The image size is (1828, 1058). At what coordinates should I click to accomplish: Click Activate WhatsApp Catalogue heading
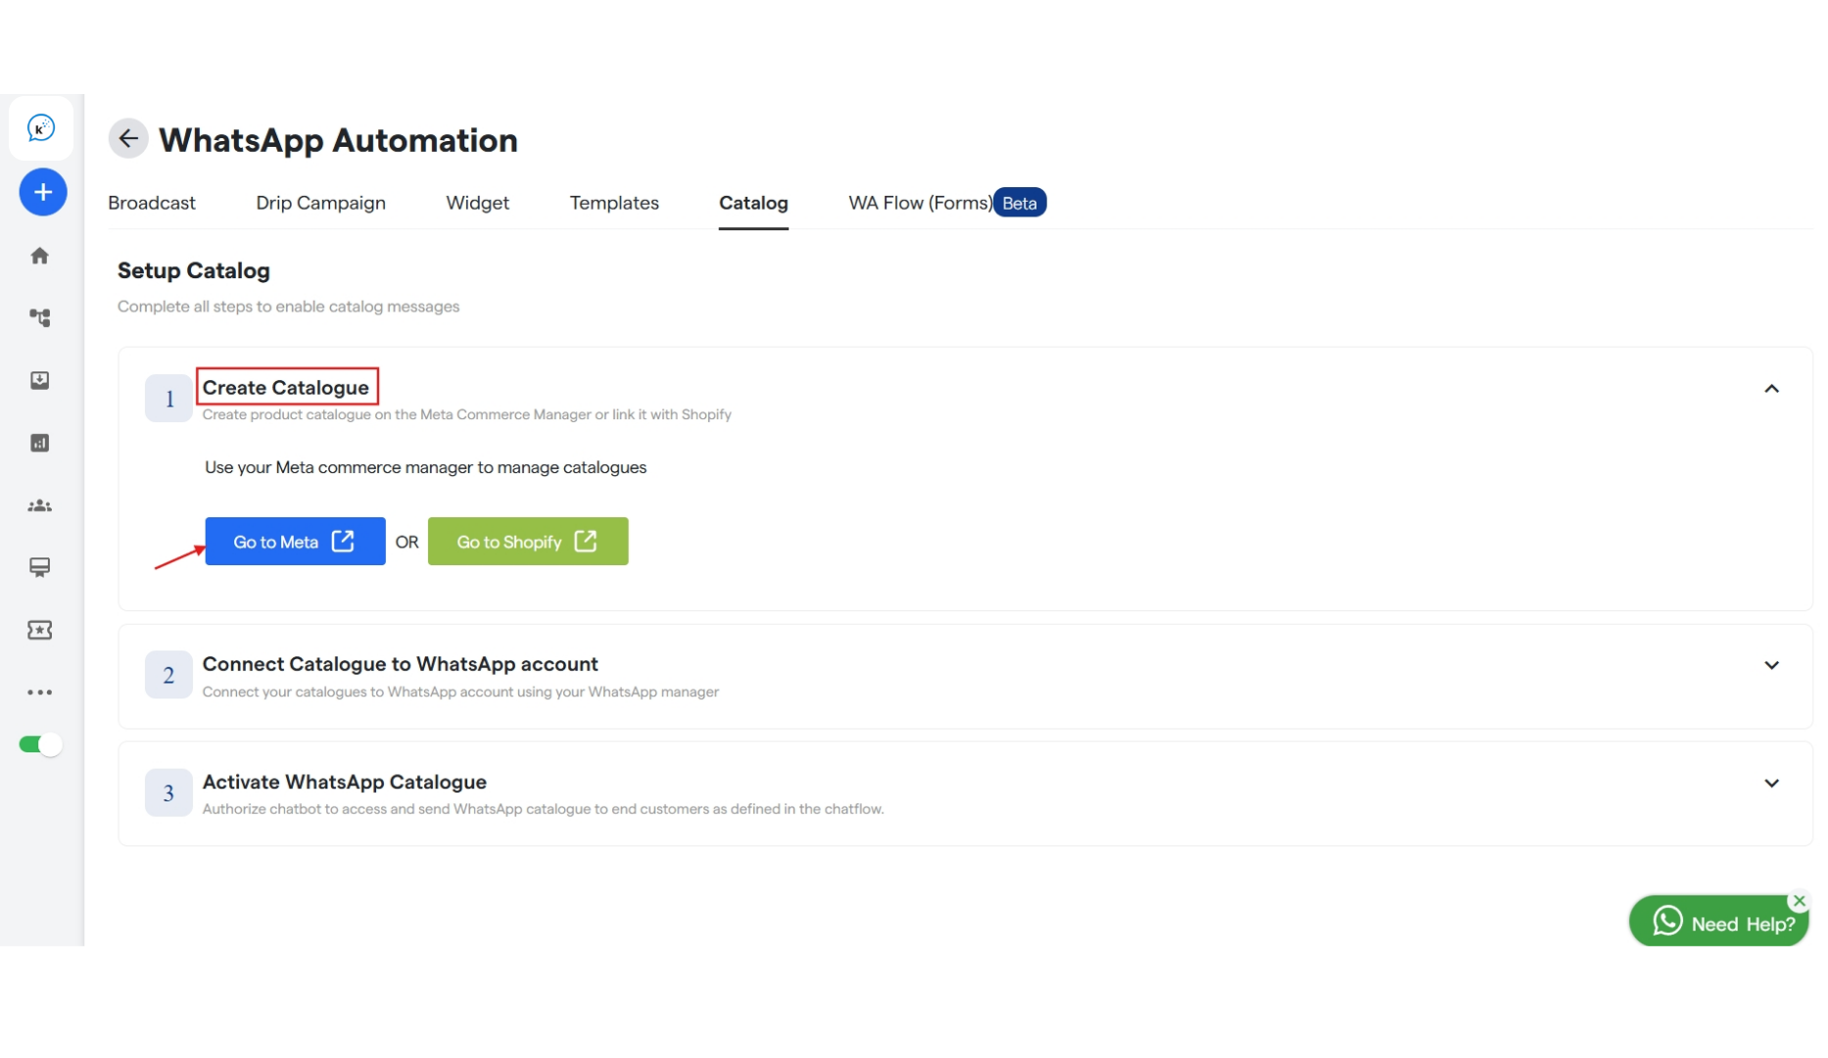pyautogui.click(x=344, y=782)
